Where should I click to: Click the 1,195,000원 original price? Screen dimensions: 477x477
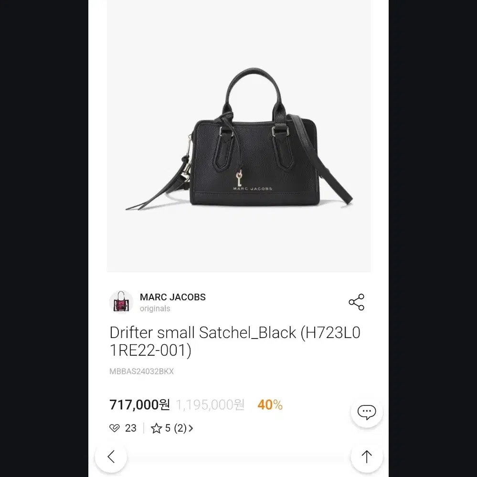(210, 404)
